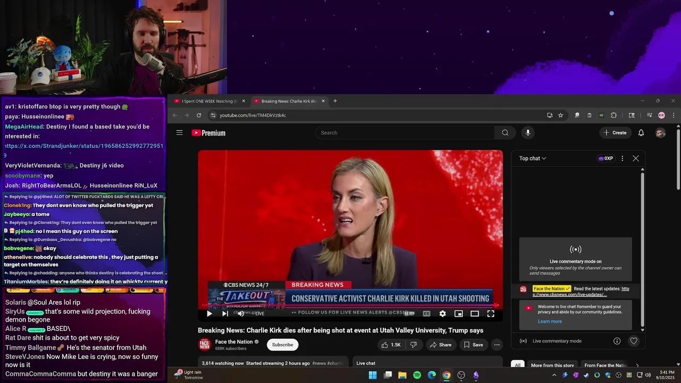Image resolution: width=681 pixels, height=383 pixels.
Task: Open the Chrome extensions puzzle icon
Action: (613, 115)
